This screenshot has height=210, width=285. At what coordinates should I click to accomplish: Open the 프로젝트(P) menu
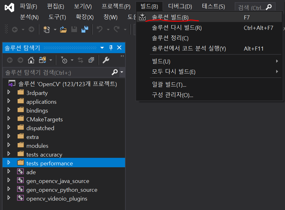(x=116, y=7)
